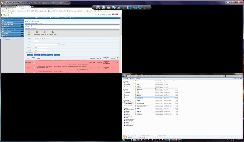This screenshot has height=142, width=244.
Task: Reload the page in remote Chrome browser
Action: tap(6, 9)
